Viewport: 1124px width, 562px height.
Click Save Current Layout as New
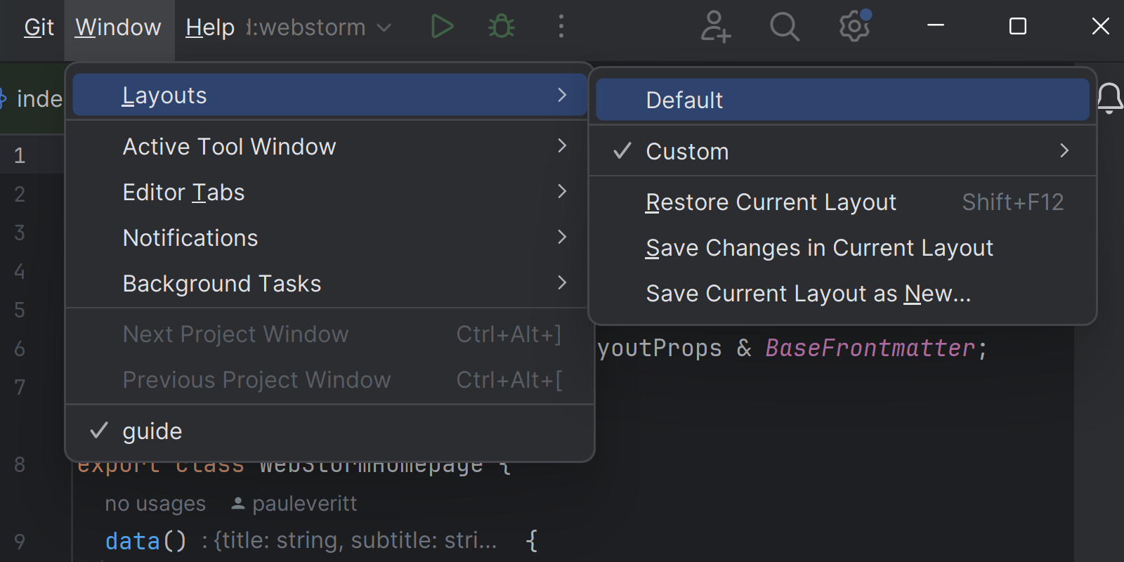[x=808, y=293]
